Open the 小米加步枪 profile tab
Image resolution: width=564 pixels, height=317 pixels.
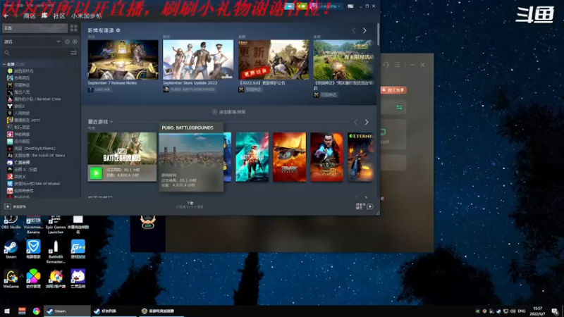click(86, 15)
